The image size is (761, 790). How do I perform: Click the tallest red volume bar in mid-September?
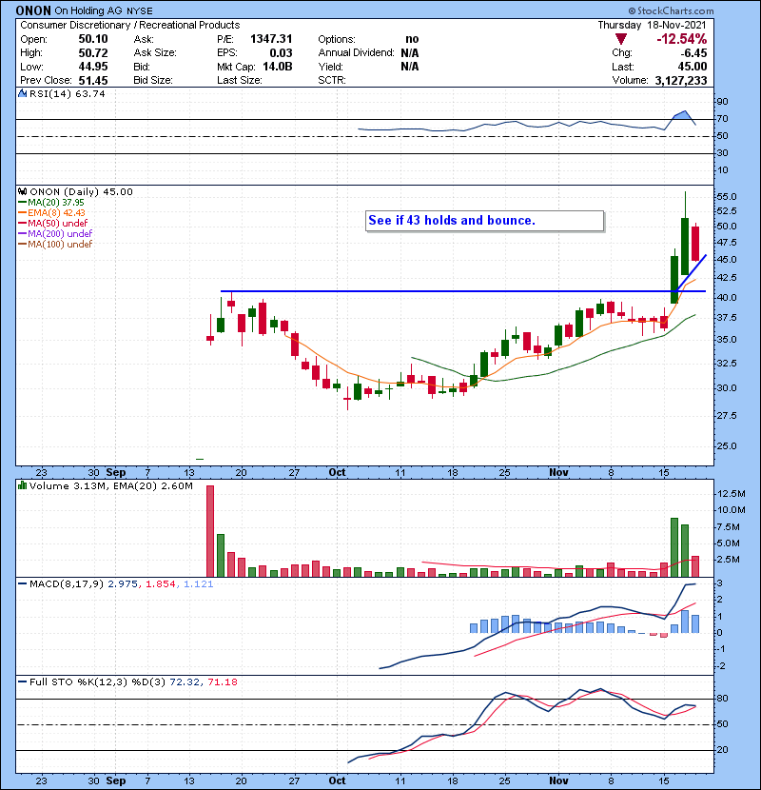point(210,531)
